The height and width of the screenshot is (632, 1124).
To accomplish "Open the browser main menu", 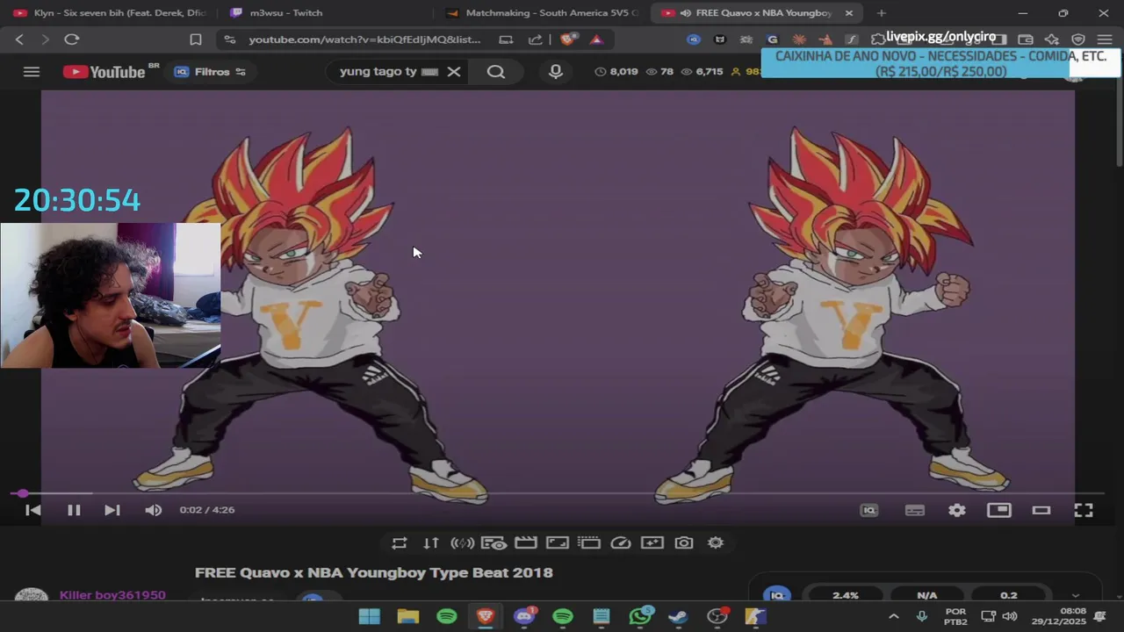I will coord(1105,39).
